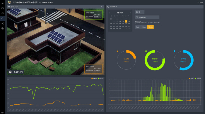
Task: Click the calendar icon in date field
Action: 137,17
